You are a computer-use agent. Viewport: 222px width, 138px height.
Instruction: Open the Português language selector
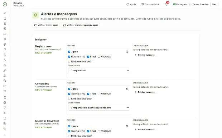tap(181, 4)
